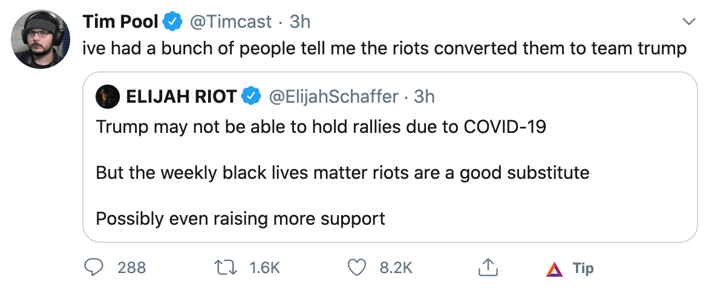Click the Tip button label
Image resolution: width=709 pixels, height=290 pixels.
coord(583,268)
